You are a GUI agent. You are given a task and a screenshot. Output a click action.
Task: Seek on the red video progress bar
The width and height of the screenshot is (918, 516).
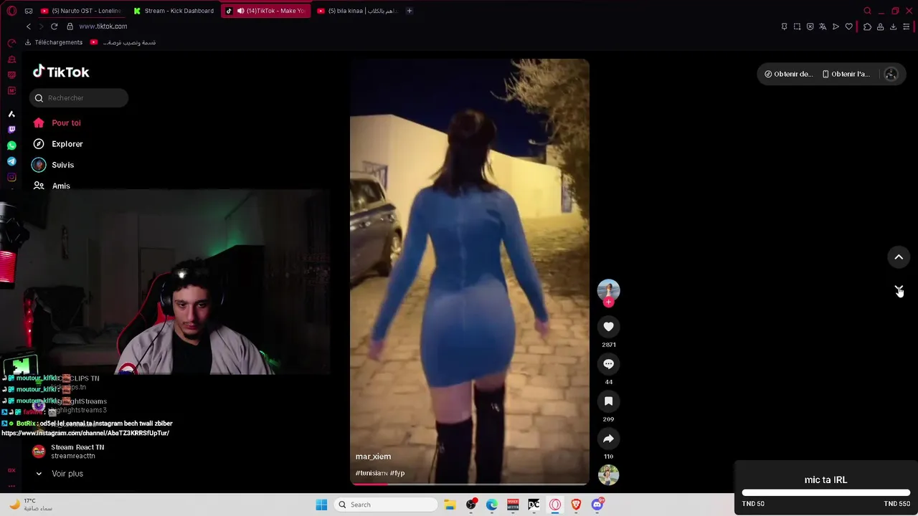(470, 484)
